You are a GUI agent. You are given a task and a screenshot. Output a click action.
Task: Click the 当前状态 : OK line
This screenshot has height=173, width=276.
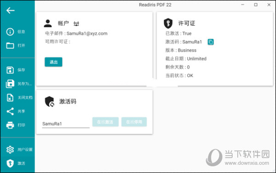(179, 75)
